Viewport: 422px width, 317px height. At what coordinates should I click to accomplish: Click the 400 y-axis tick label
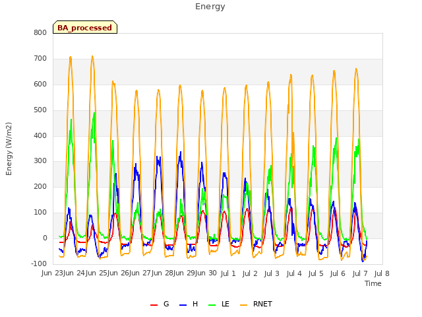click(40, 135)
